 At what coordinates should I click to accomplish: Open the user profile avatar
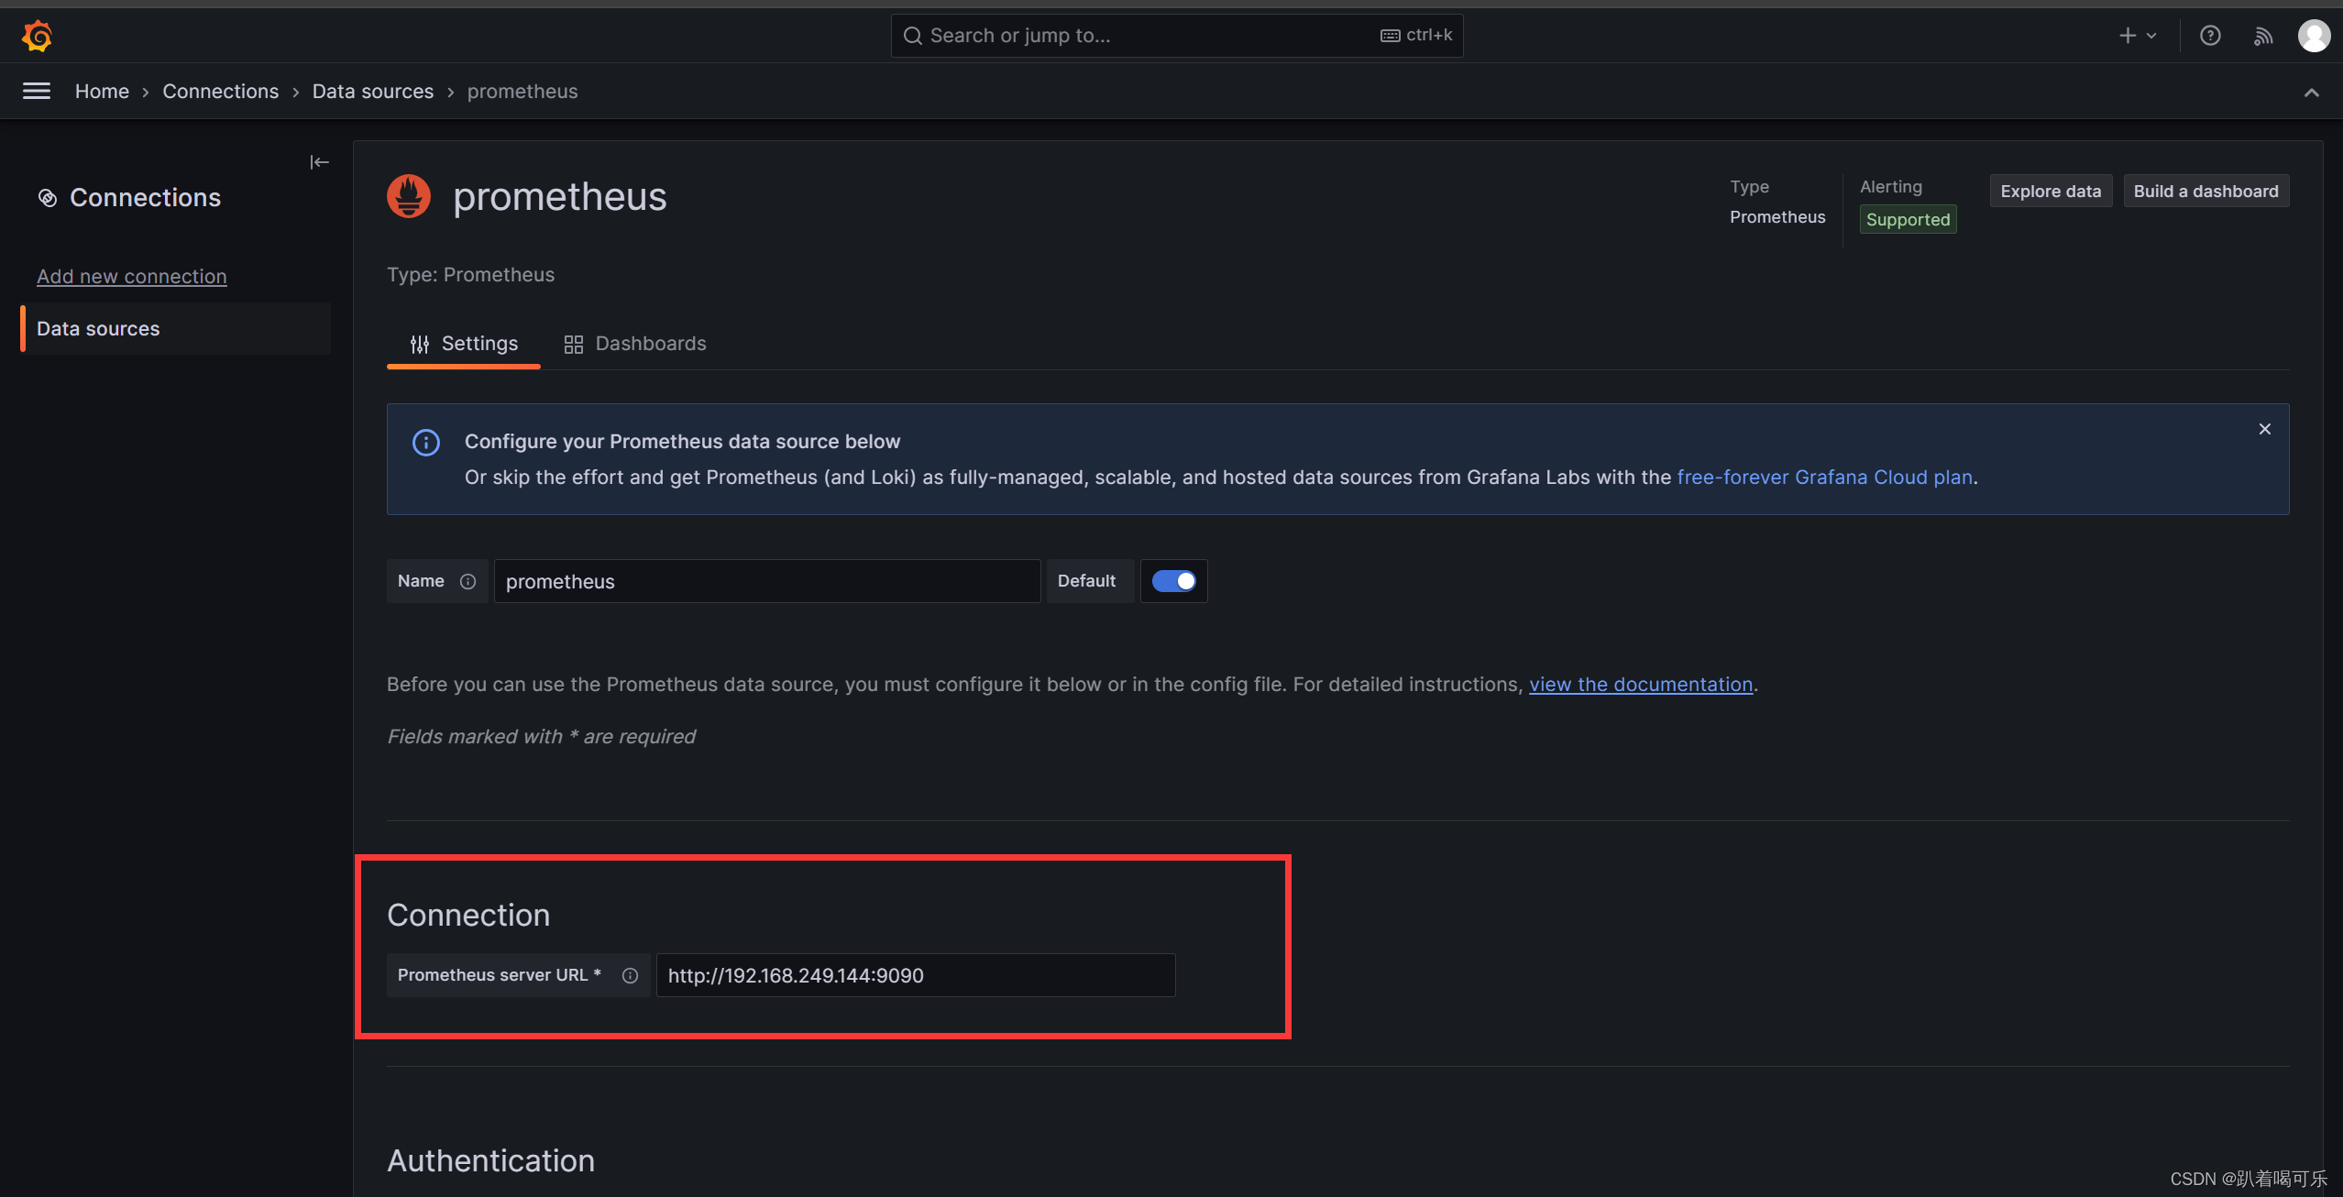pos(2314,36)
